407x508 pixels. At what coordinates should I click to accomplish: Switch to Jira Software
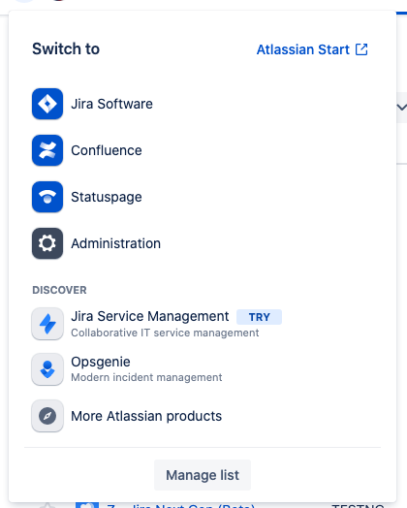pos(111,104)
